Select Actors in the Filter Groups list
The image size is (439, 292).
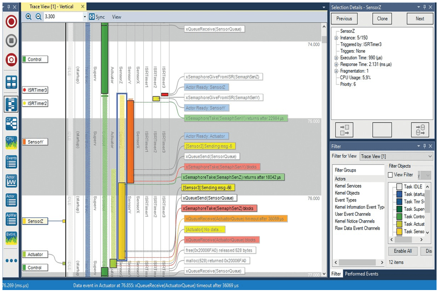click(x=340, y=178)
